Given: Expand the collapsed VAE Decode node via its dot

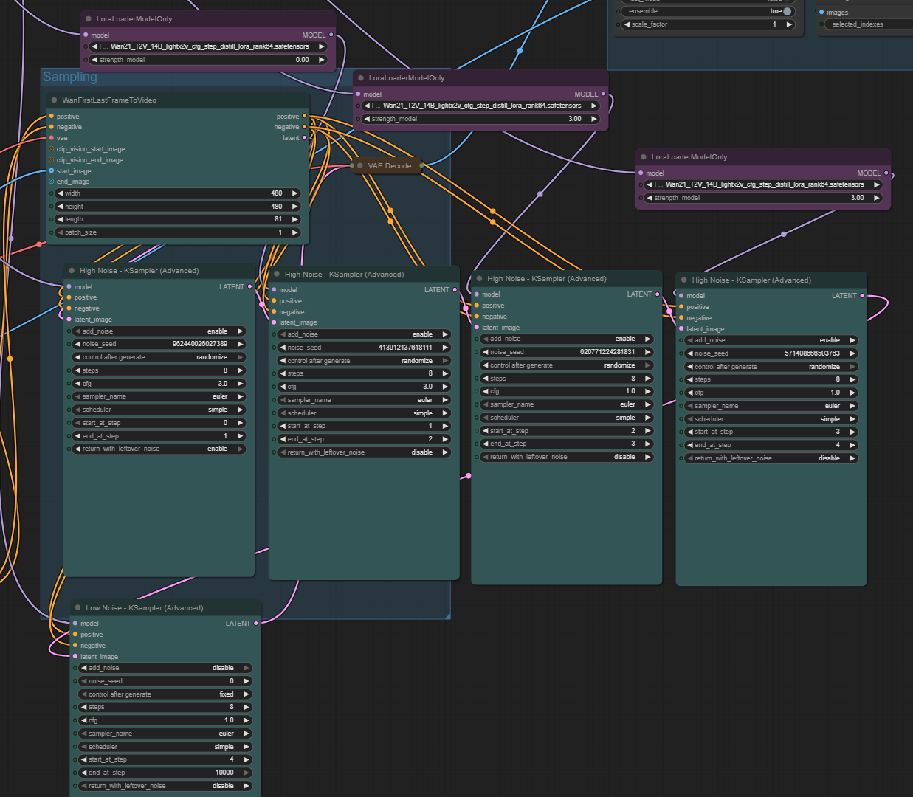Looking at the screenshot, I should pos(360,166).
